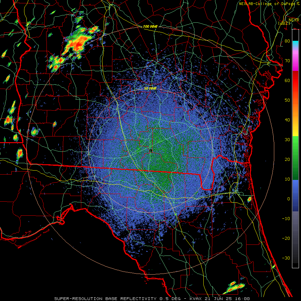The width and height of the screenshot is (301, 301).
Task: Select the -30 value on the dBZ scale
Action: coord(286,258)
